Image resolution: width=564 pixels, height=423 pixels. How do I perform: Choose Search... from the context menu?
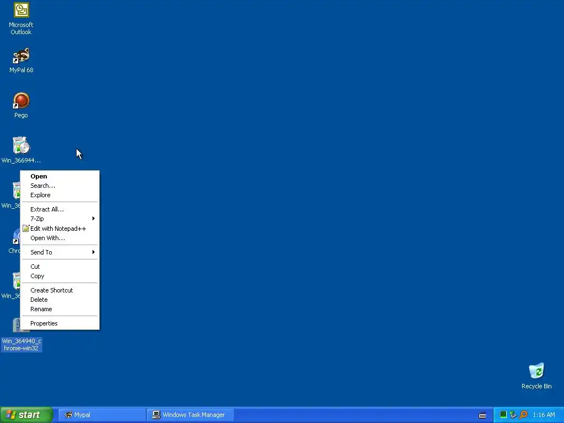[60, 186]
